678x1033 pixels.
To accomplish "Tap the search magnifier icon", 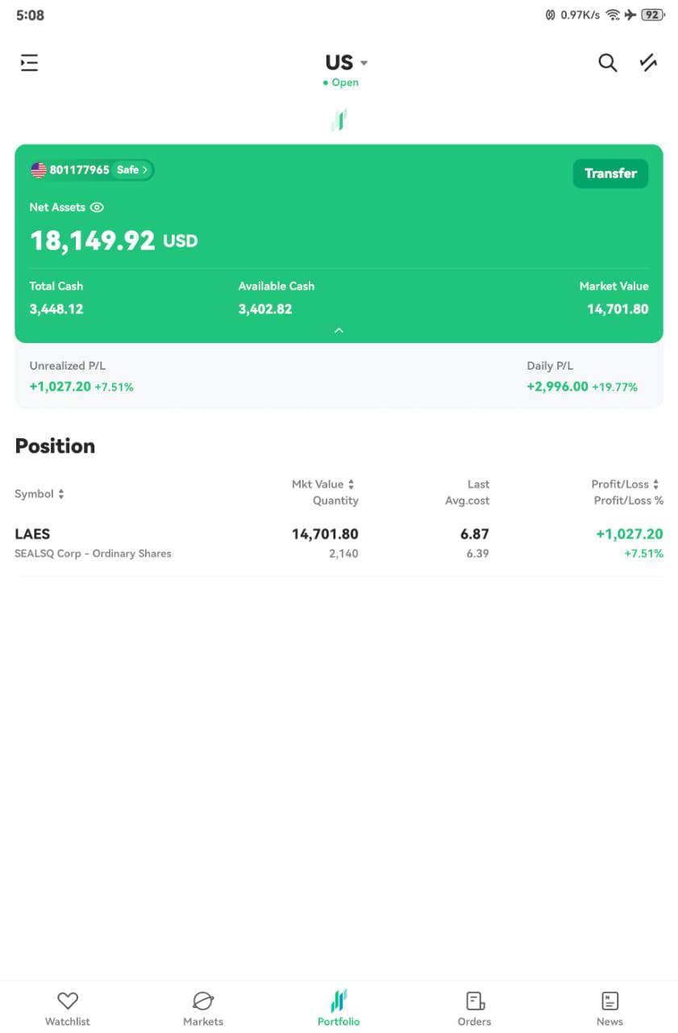I will pos(607,63).
